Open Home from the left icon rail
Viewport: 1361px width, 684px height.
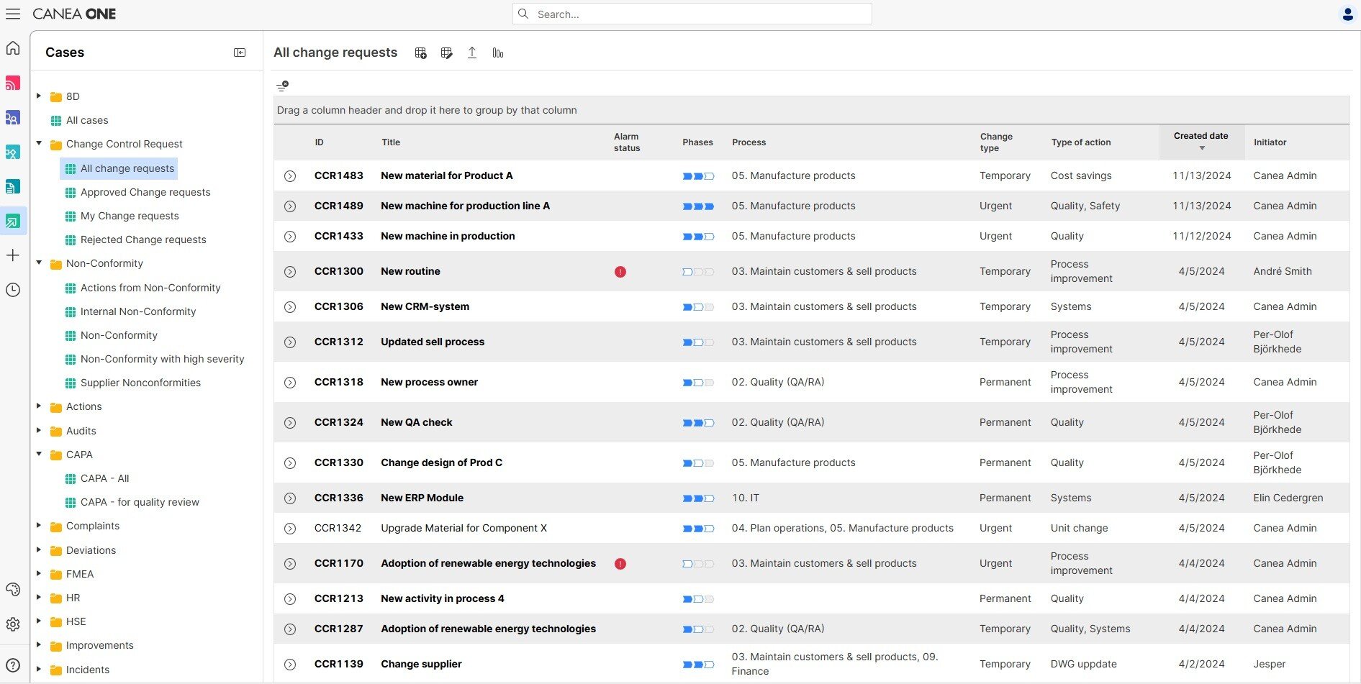(x=13, y=47)
